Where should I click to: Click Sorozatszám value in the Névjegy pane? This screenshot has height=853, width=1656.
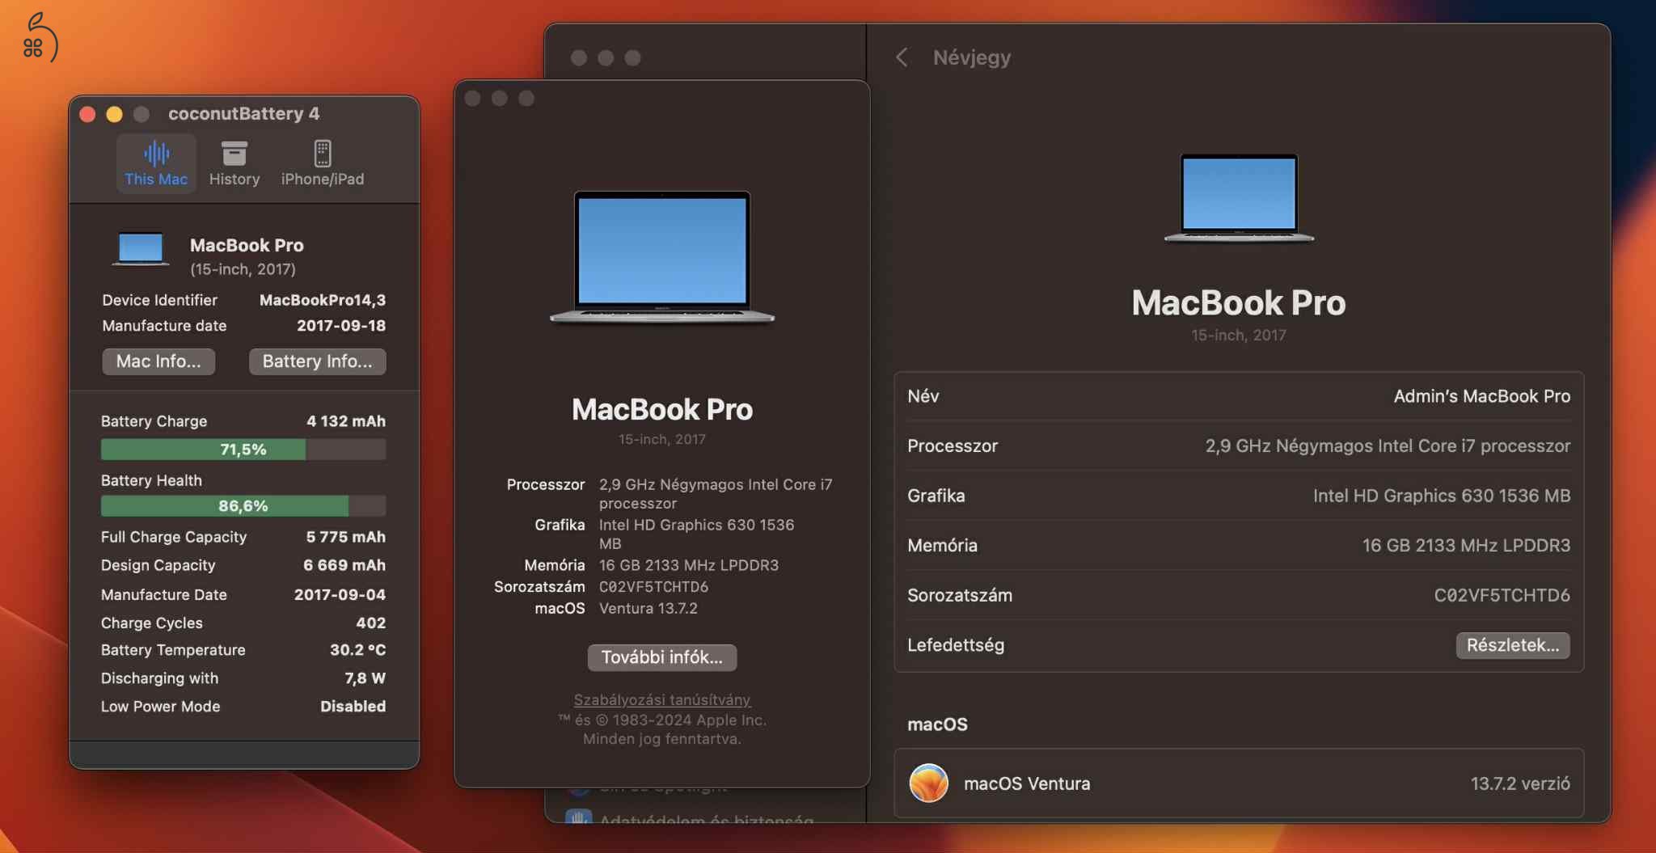click(1502, 595)
